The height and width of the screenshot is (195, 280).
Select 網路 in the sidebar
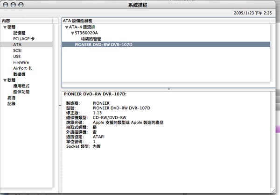click(x=11, y=98)
